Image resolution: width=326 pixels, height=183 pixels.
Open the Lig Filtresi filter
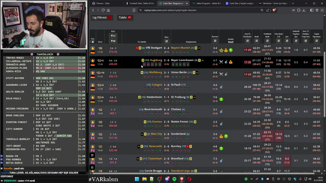[102, 18]
